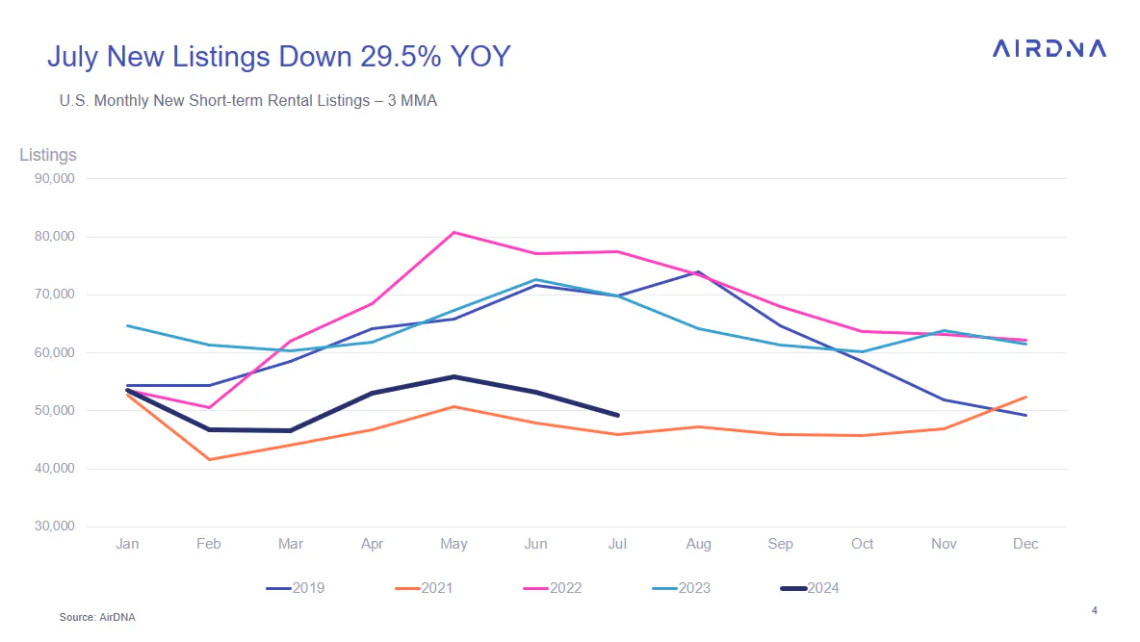Click the Aug x-axis label

pos(699,544)
